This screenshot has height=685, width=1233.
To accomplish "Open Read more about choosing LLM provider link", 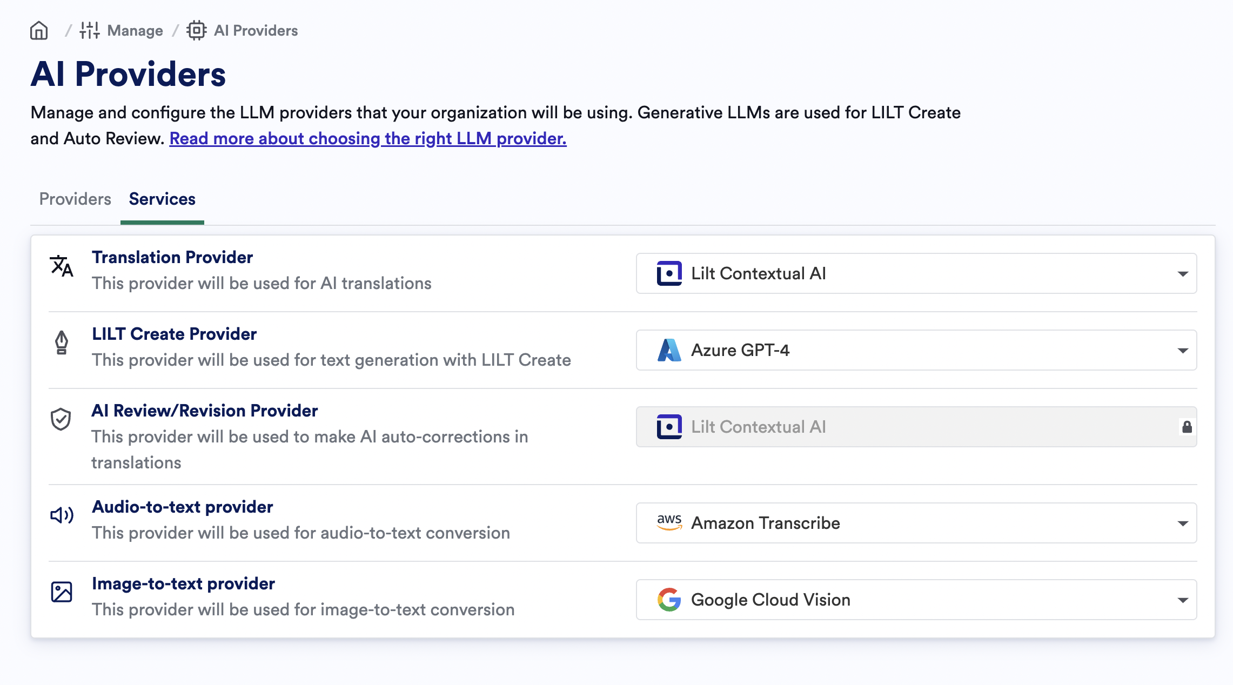I will [368, 138].
